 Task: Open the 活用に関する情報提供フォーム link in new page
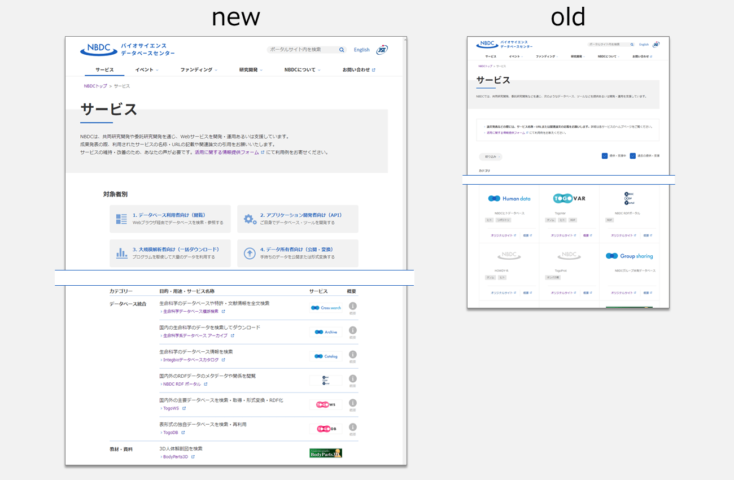(x=226, y=152)
